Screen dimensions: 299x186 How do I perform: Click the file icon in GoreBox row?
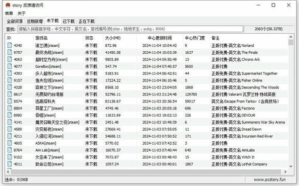(x=9, y=66)
